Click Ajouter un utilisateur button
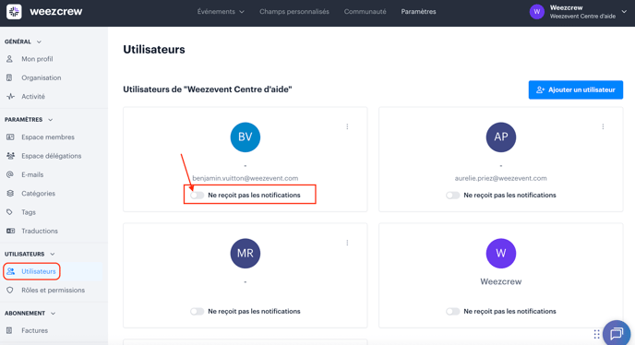The width and height of the screenshot is (635, 345). click(x=576, y=89)
